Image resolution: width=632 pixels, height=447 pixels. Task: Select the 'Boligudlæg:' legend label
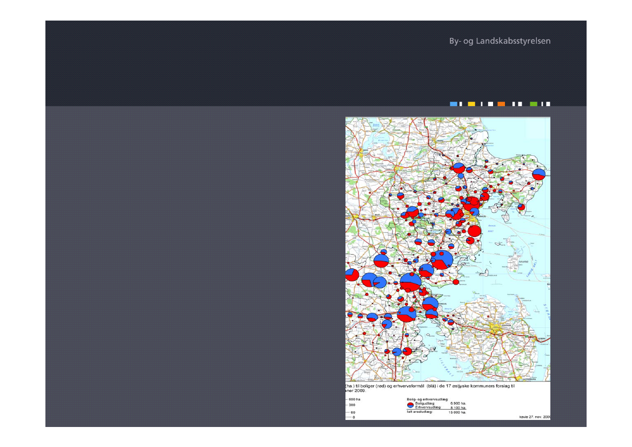425,403
